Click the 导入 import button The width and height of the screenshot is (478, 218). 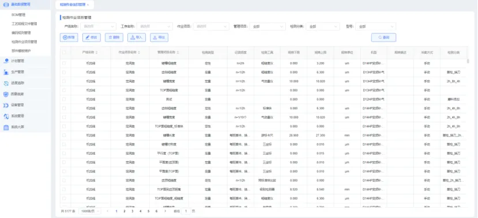click(x=137, y=37)
